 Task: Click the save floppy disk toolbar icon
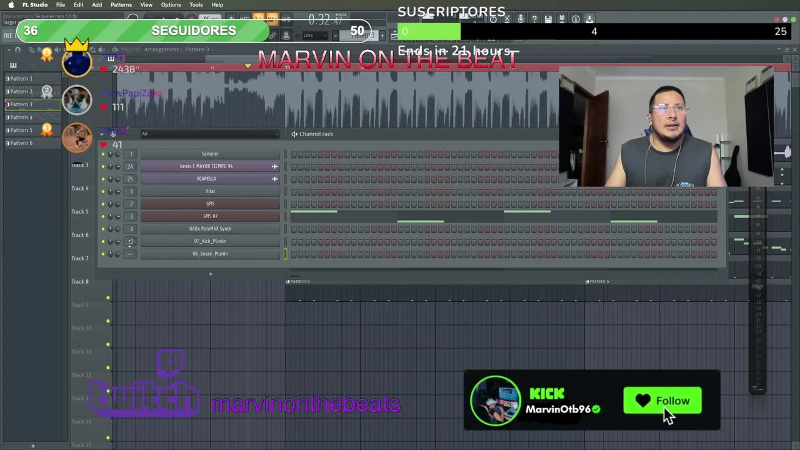pyautogui.click(x=548, y=19)
